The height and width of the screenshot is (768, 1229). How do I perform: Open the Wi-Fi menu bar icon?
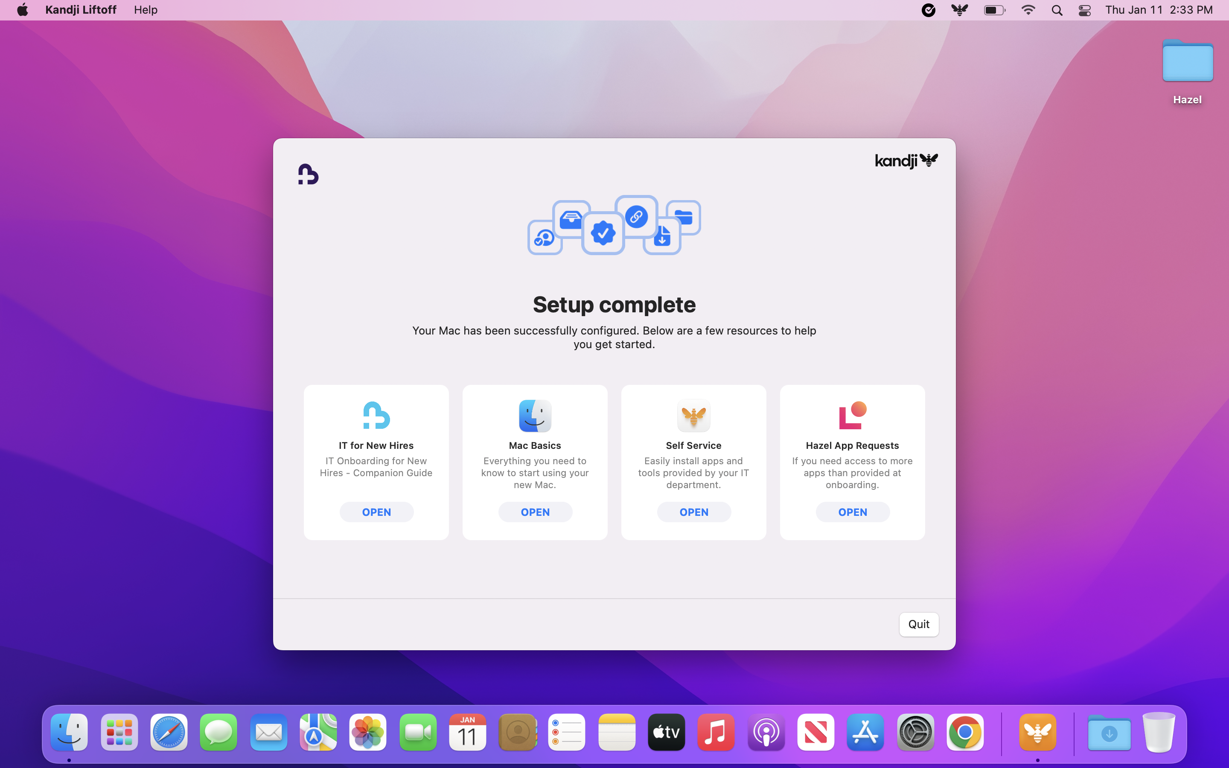(x=1028, y=10)
